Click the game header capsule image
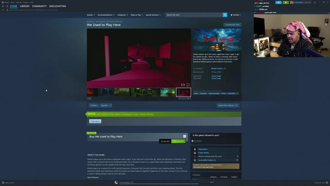This screenshot has height=186, width=330. point(217,40)
